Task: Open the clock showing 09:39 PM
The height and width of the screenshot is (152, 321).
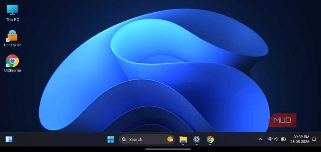Action: click(x=301, y=137)
